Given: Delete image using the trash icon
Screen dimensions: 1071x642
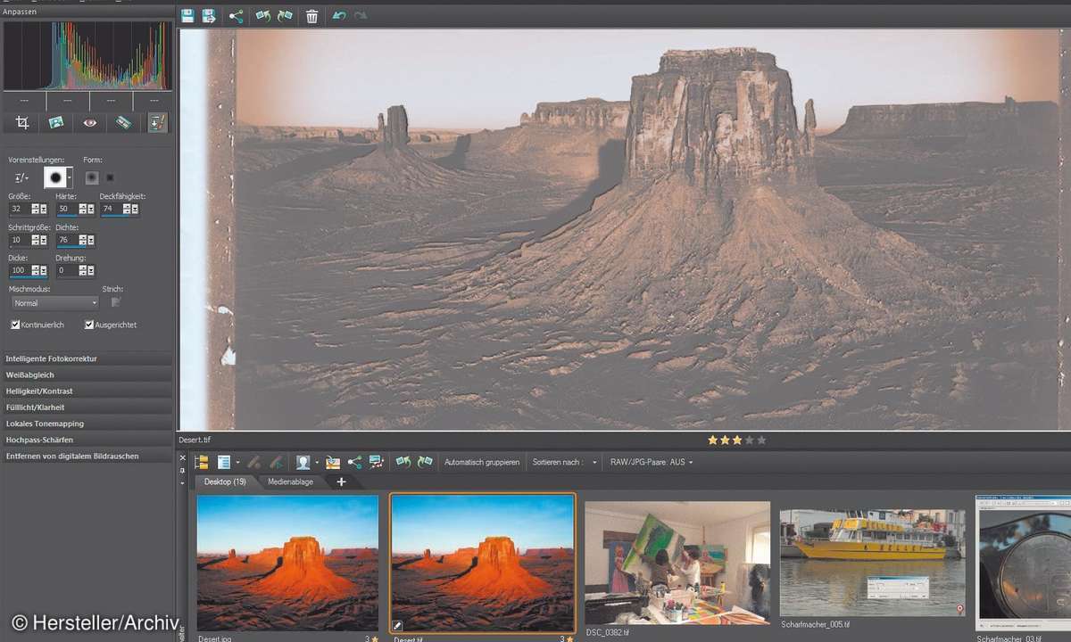Looking at the screenshot, I should click(311, 16).
